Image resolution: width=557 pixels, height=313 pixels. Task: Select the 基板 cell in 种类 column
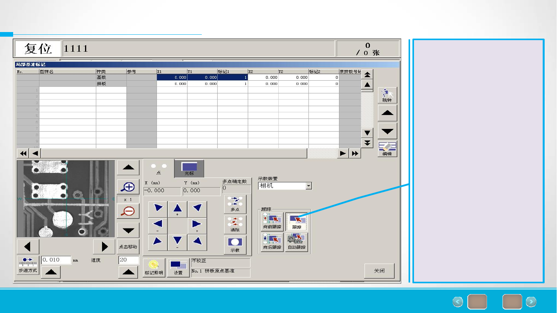pyautogui.click(x=111, y=77)
